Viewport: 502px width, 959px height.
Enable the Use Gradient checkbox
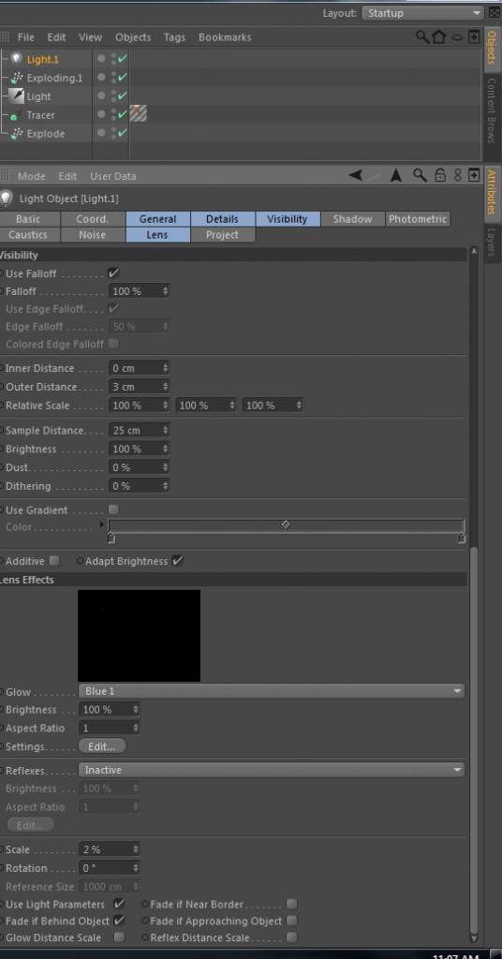tap(113, 509)
